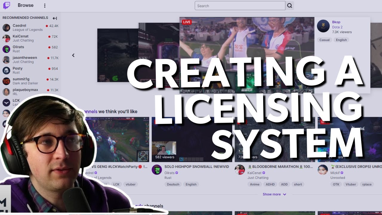Open summit1g's sidebar avatar

tap(6, 81)
